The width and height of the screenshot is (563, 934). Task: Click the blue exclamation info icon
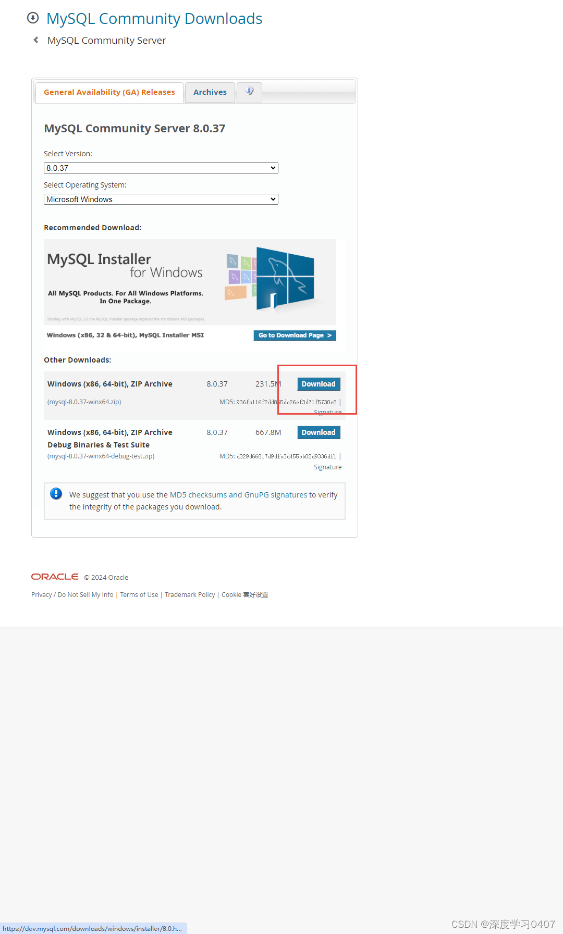click(56, 493)
